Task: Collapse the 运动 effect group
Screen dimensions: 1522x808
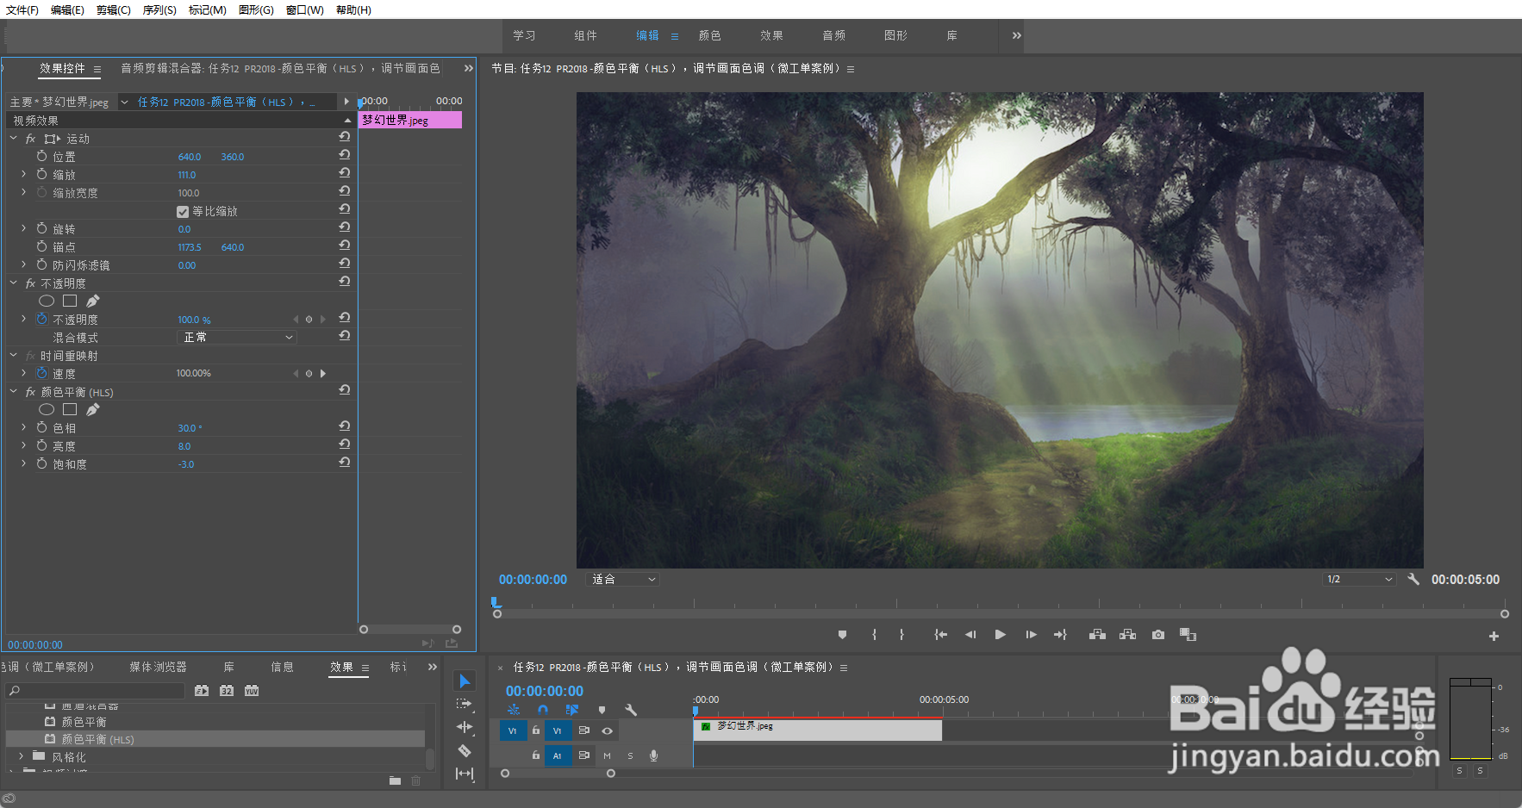Action: coord(13,138)
